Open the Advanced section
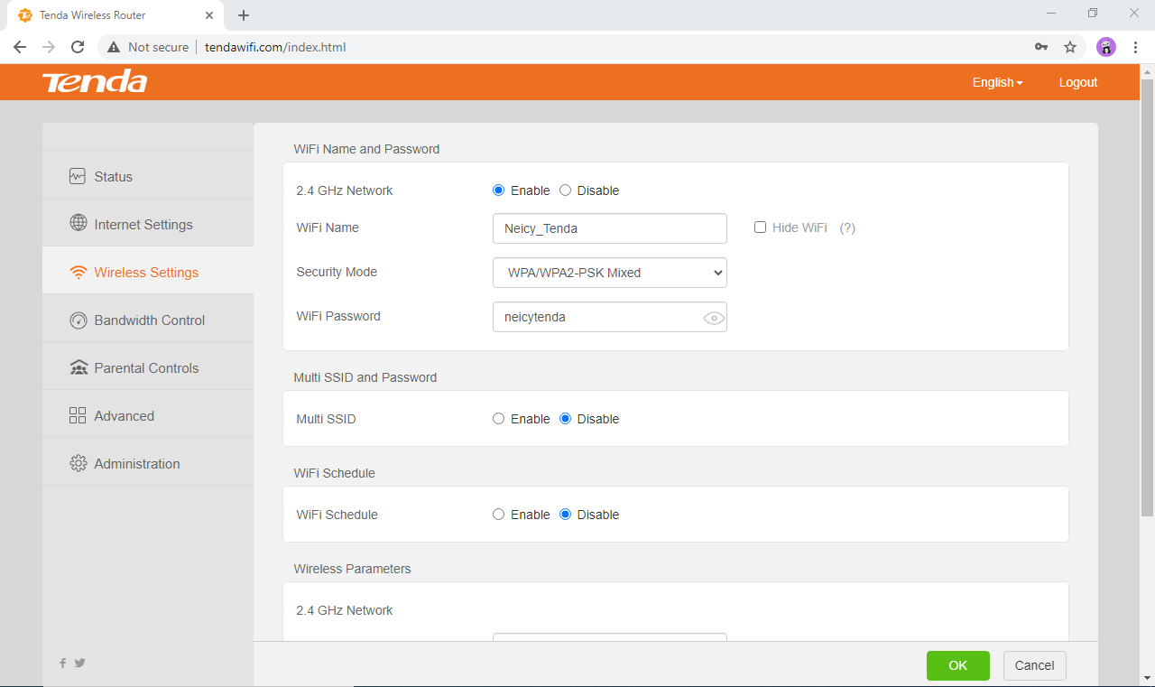The image size is (1155, 687). [148, 415]
